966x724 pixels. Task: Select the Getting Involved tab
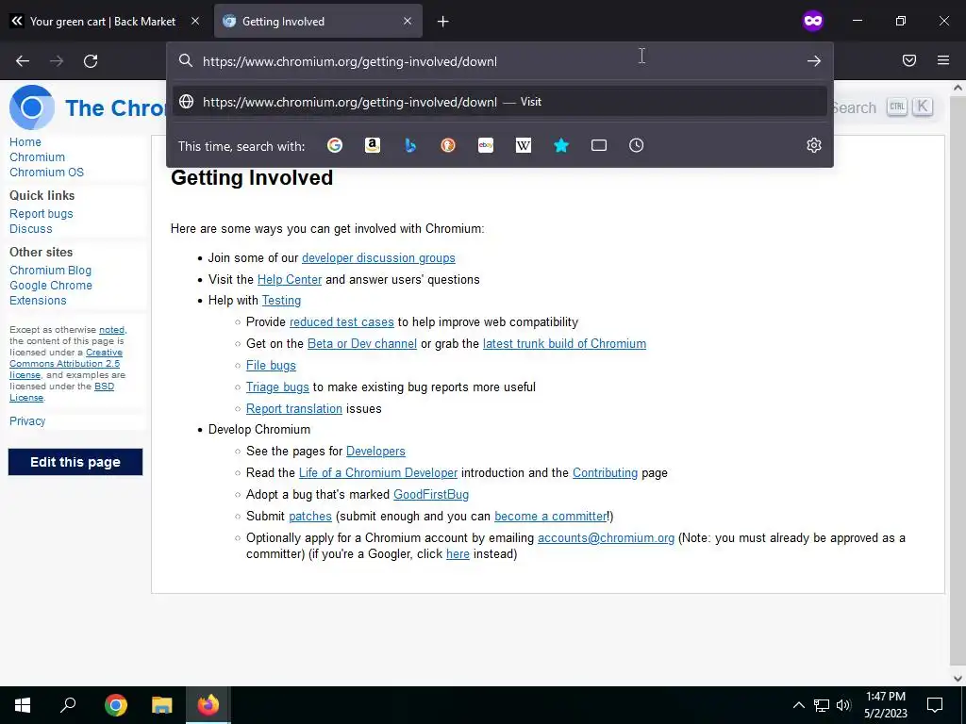tap(318, 21)
